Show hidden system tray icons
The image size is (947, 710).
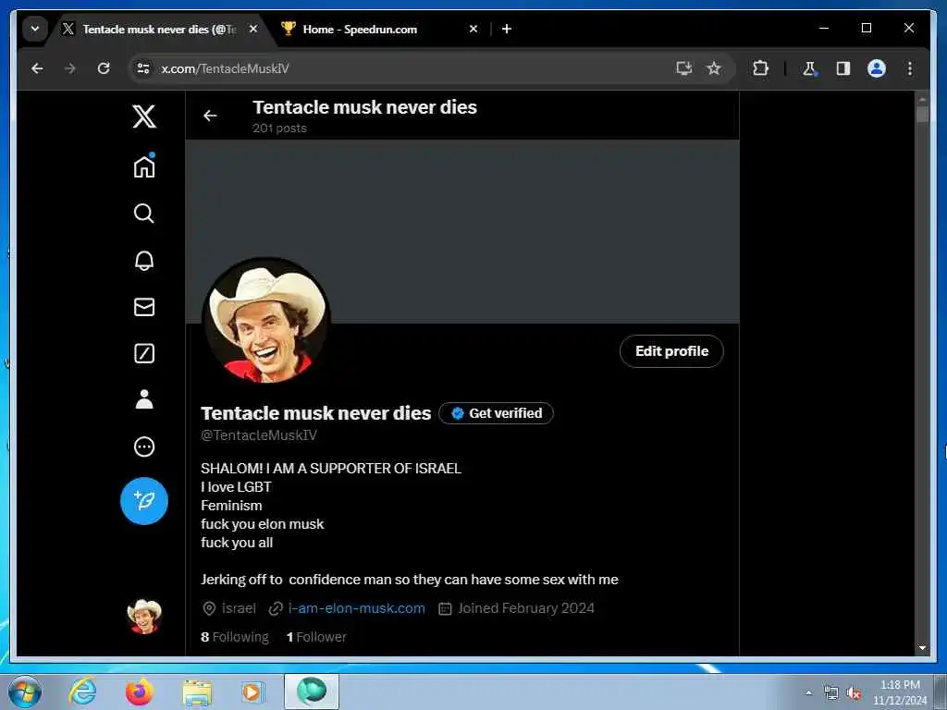coord(808,693)
